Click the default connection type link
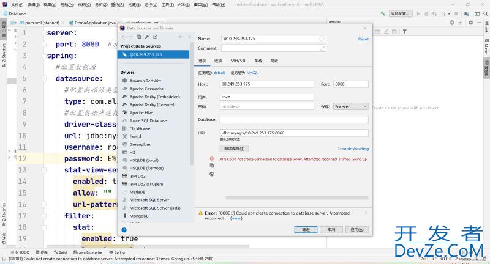The width and height of the screenshot is (490, 264). pyautogui.click(x=219, y=73)
